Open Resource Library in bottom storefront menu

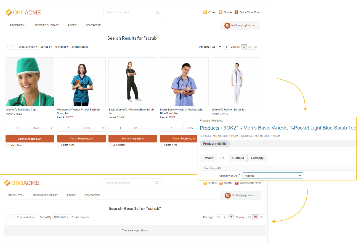tap(46, 195)
